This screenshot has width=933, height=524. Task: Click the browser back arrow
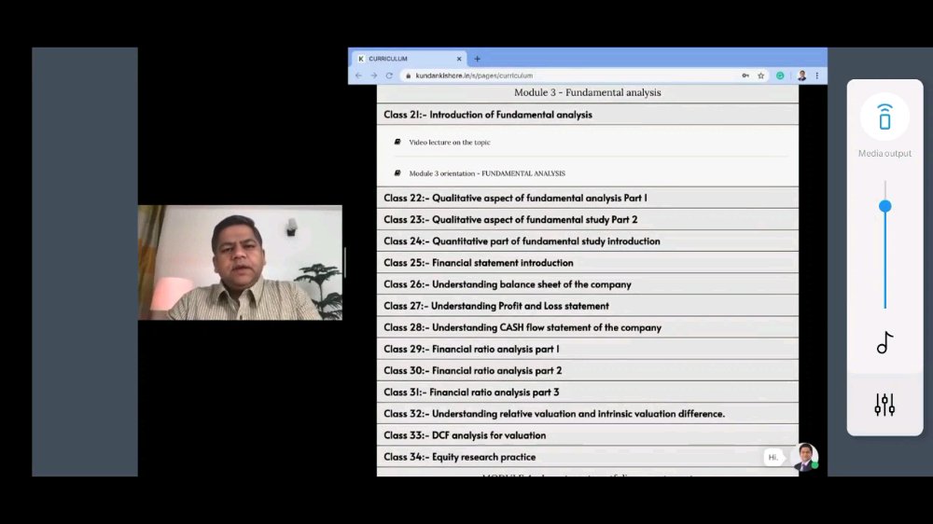pyautogui.click(x=358, y=76)
